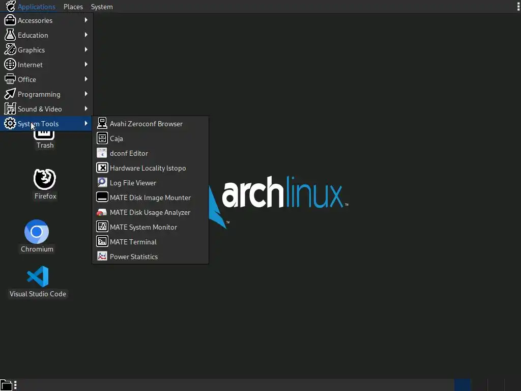Expand the Sound & Video submenu

[46, 109]
